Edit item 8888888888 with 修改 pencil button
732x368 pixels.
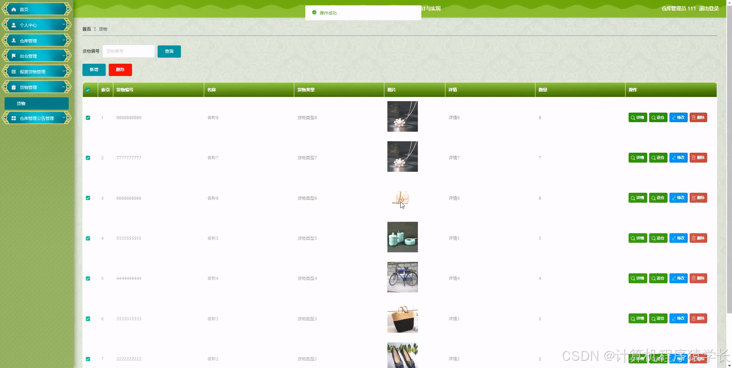click(x=678, y=118)
